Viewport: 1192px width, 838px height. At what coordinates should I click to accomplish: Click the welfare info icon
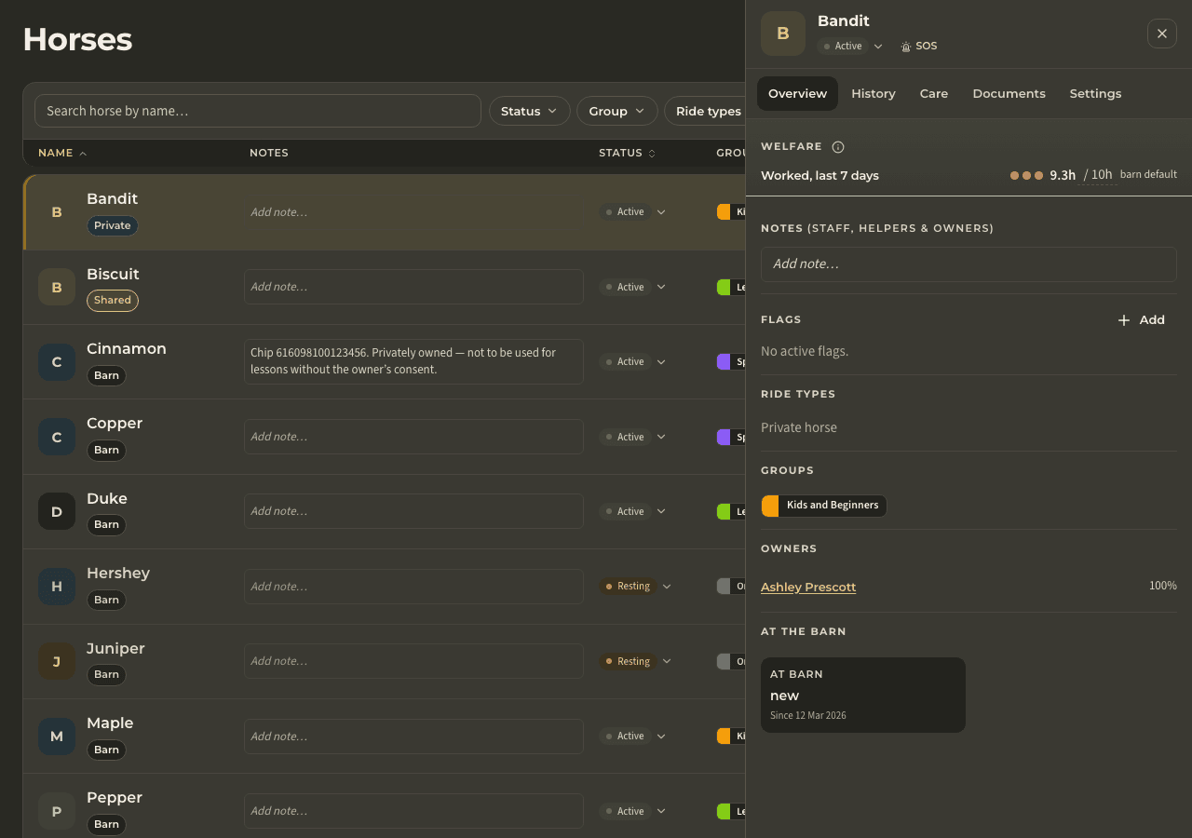[x=838, y=147]
